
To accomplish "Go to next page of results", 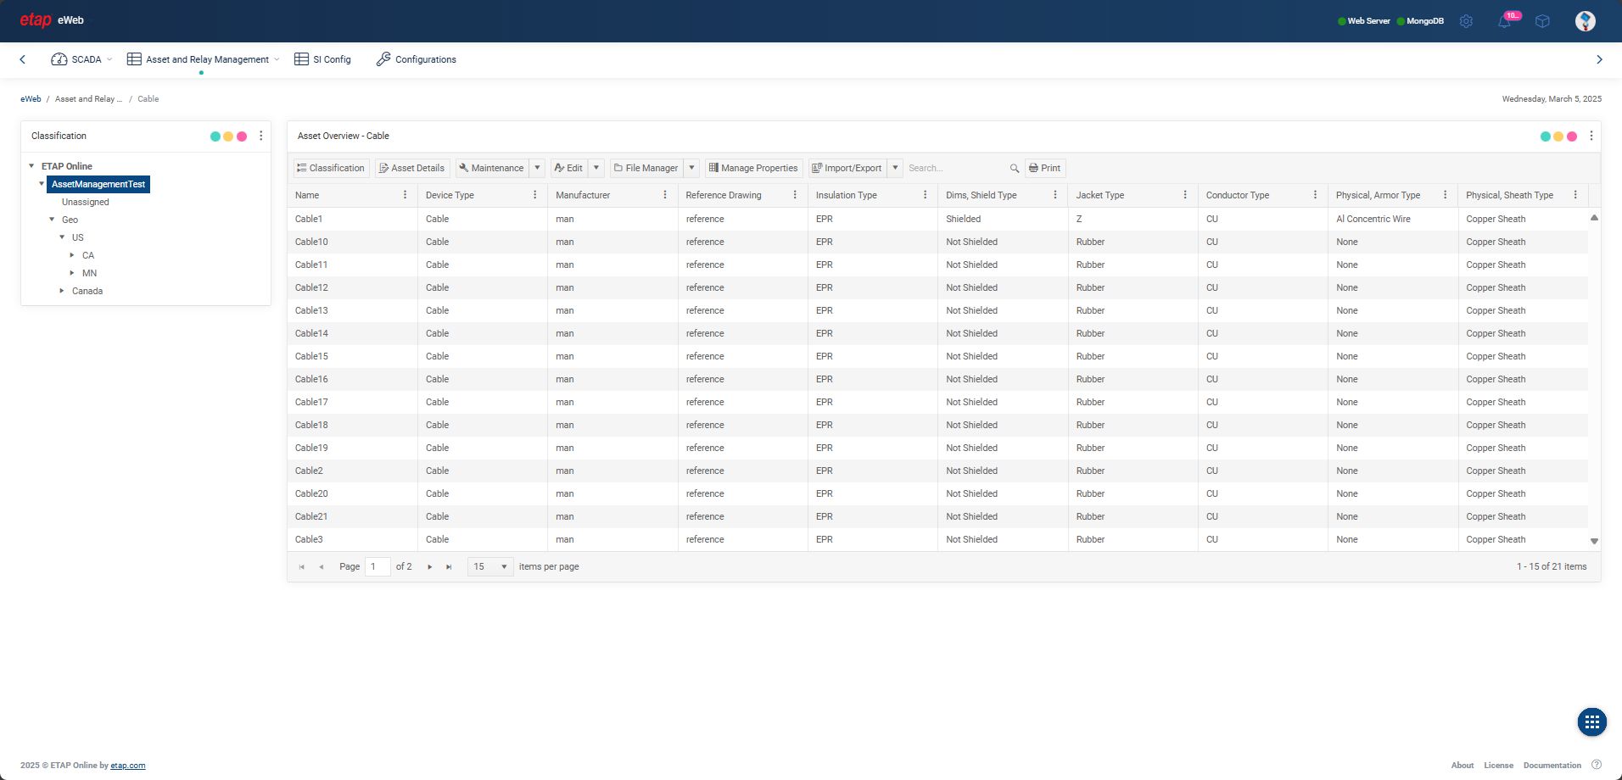I will 430,566.
